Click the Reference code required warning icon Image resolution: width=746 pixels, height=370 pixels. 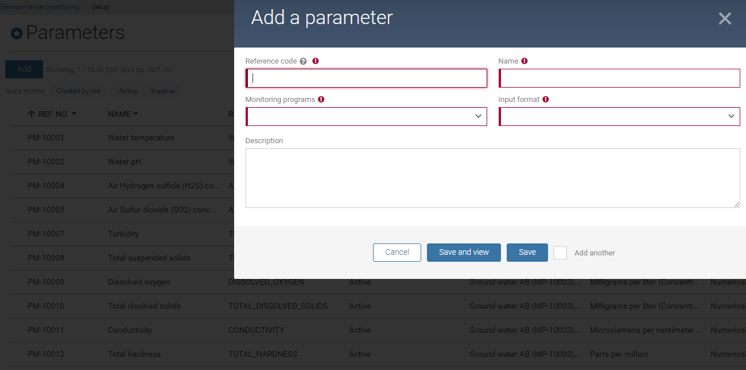[316, 61]
